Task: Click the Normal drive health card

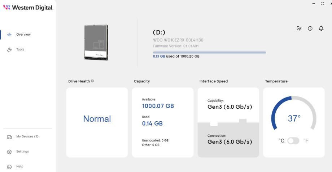Action: pos(97,122)
